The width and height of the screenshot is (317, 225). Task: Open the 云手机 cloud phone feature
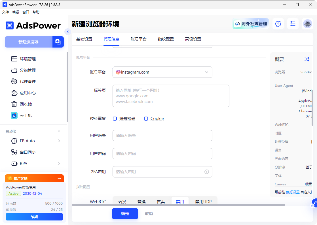coord(27,115)
